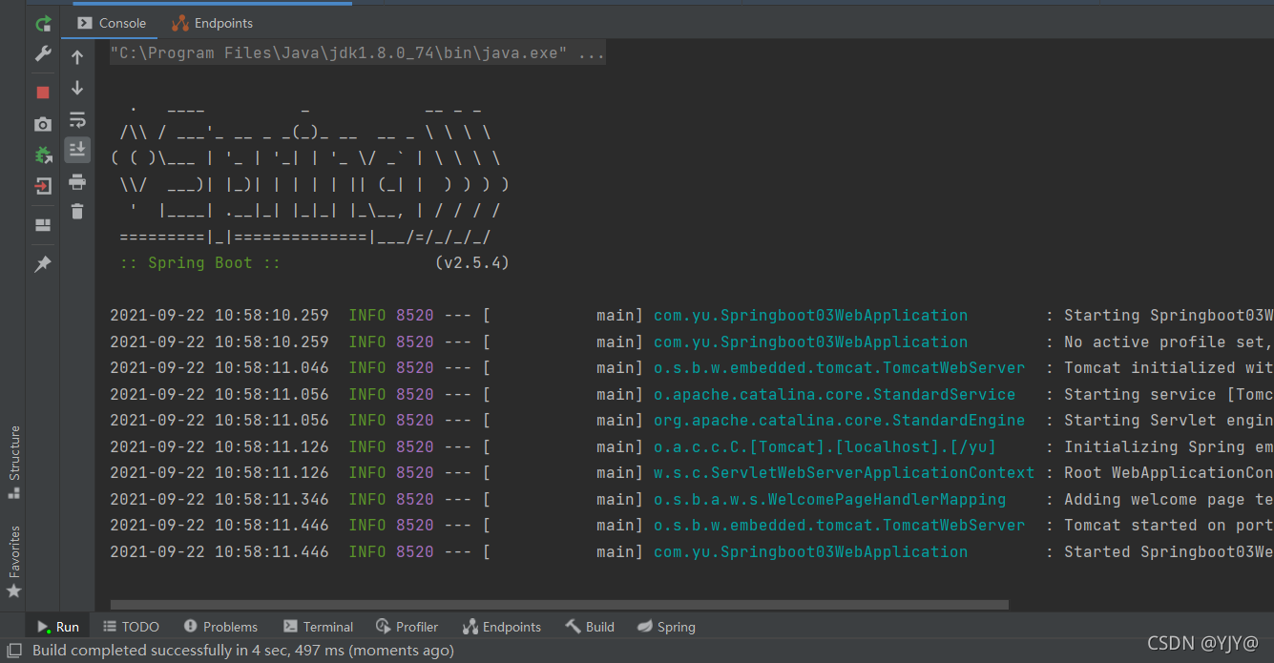Open the Build tool window
This screenshot has height=663, width=1274.
coord(590,627)
